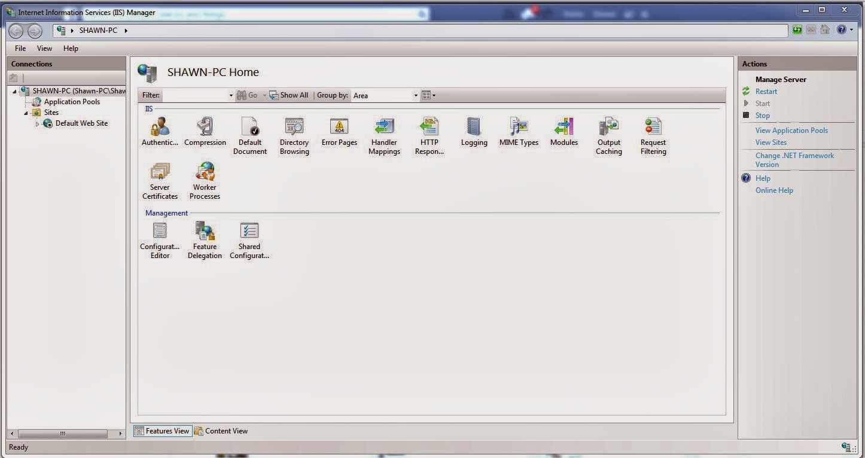Switch to Features View tab

point(162,431)
